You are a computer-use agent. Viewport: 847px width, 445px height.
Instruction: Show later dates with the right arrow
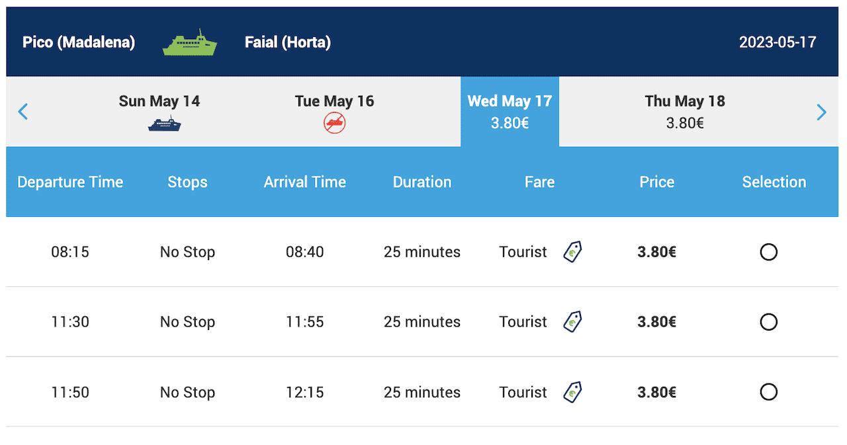[822, 112]
